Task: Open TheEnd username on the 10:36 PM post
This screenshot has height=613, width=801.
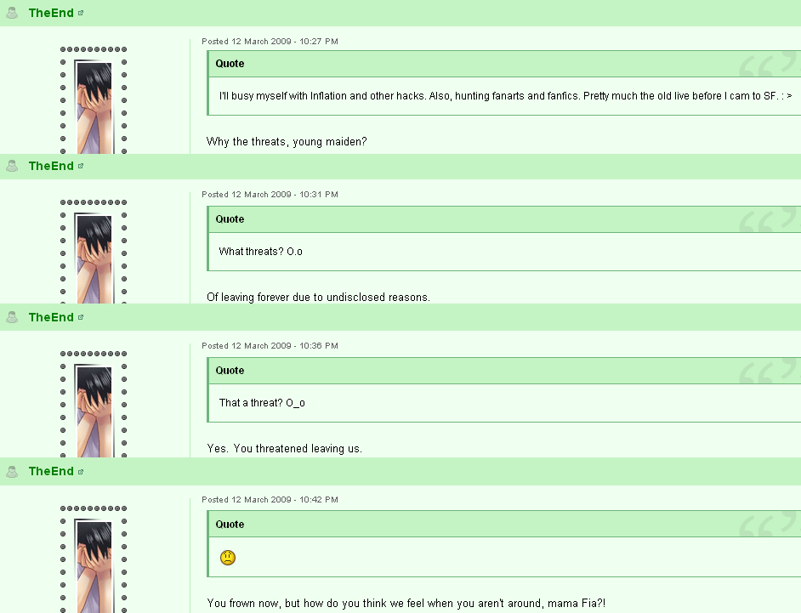Action: coord(51,317)
